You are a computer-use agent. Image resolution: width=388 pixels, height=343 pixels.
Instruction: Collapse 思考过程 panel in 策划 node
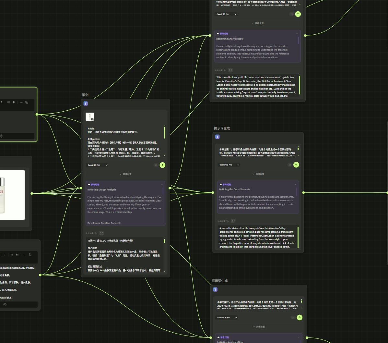162,185
